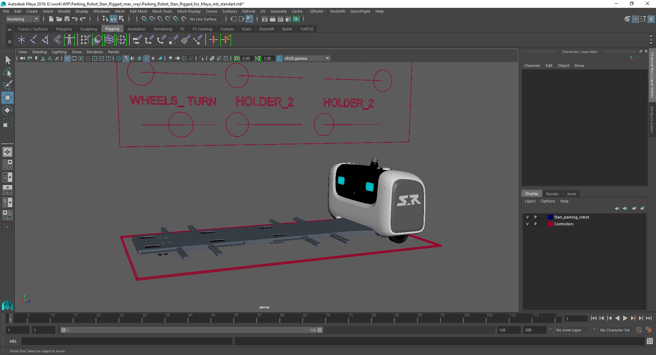Viewport: 656px width, 355px height.
Task: Open the Create Joints shelf tool
Action: (33, 40)
